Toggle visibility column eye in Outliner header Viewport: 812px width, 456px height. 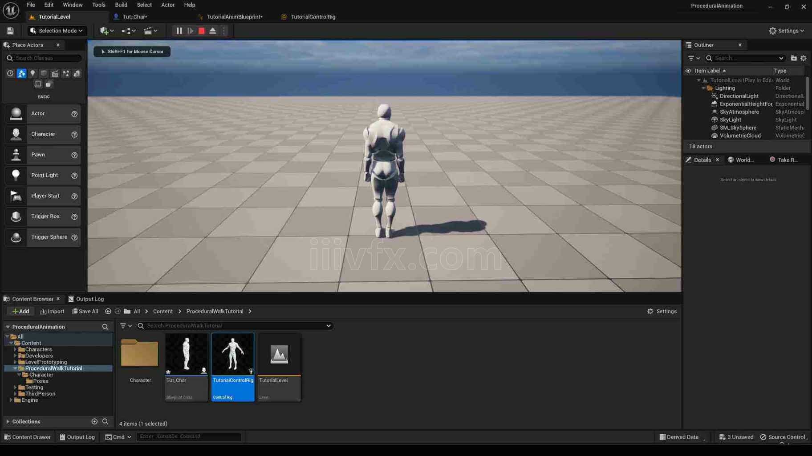[688, 71]
